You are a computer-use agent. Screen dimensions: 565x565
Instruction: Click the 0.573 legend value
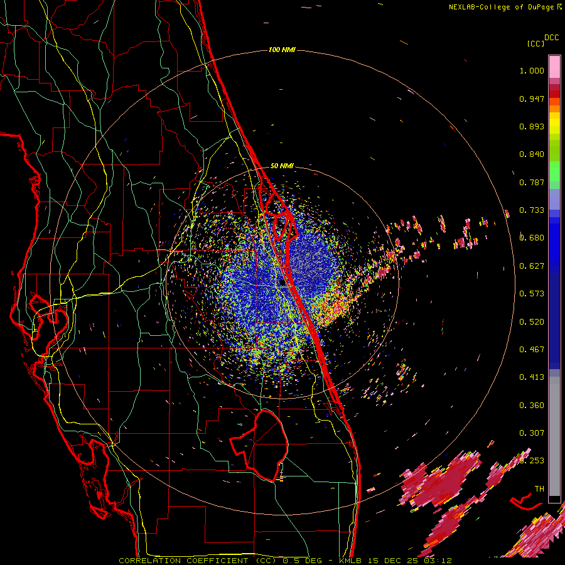click(532, 294)
